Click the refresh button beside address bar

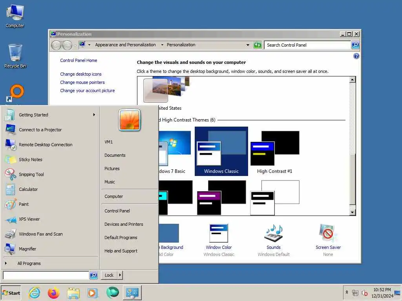258,45
